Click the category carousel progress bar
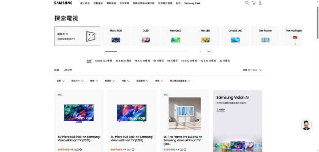Screen dimensions: 319x152 click(147, 51)
